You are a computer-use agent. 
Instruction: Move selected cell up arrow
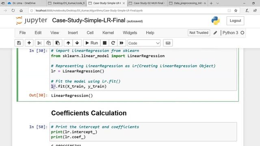(68, 43)
